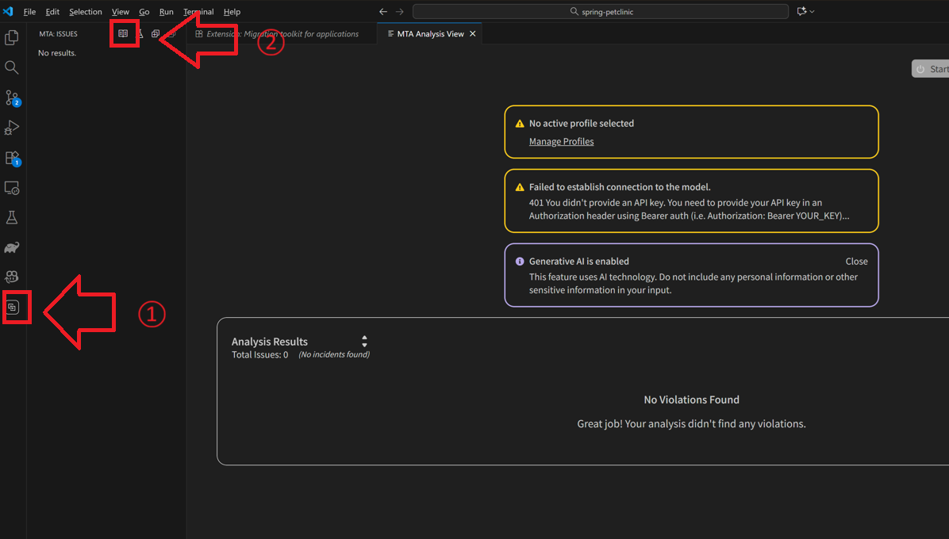Click the 'Generative AI is enabled' heading
The height and width of the screenshot is (539, 949).
pos(578,261)
